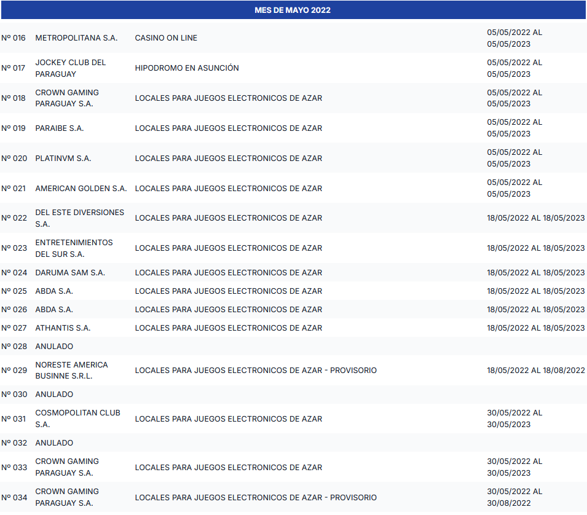This screenshot has height=515, width=587.
Task: Click JOCKEY CLUB DEL PARAGUAY name
Action: tap(70, 68)
